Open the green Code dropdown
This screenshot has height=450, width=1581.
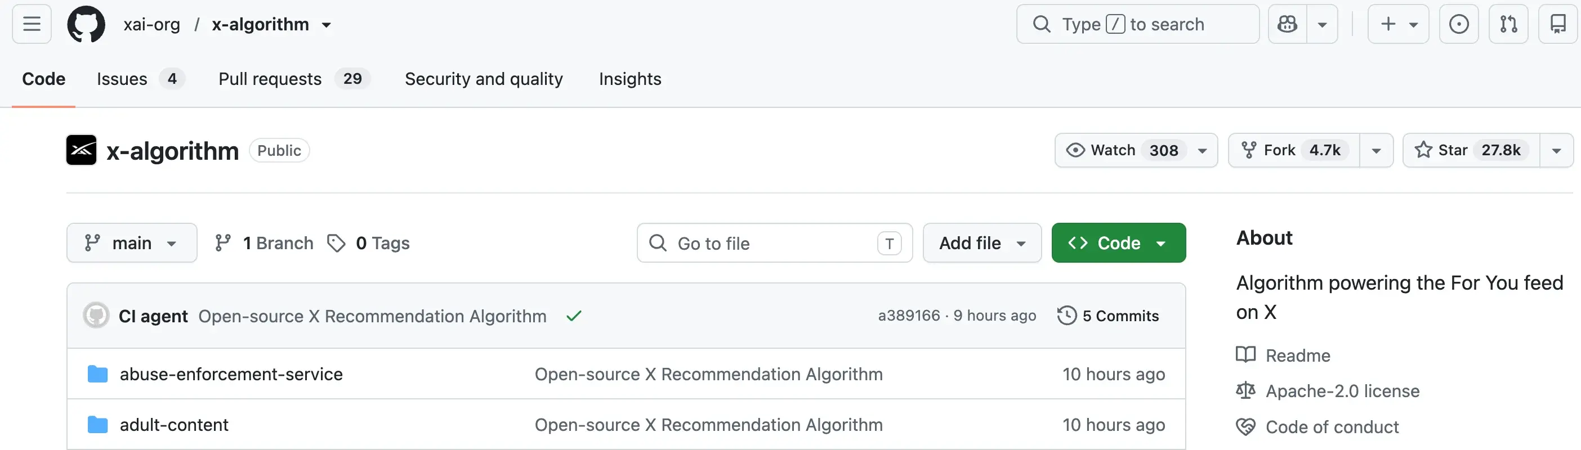[x=1118, y=244]
